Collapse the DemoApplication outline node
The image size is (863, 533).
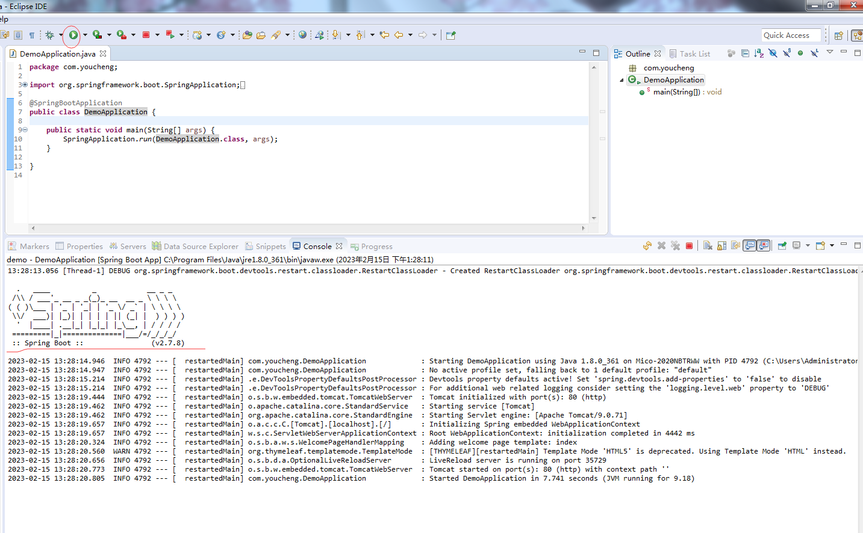[x=622, y=80]
